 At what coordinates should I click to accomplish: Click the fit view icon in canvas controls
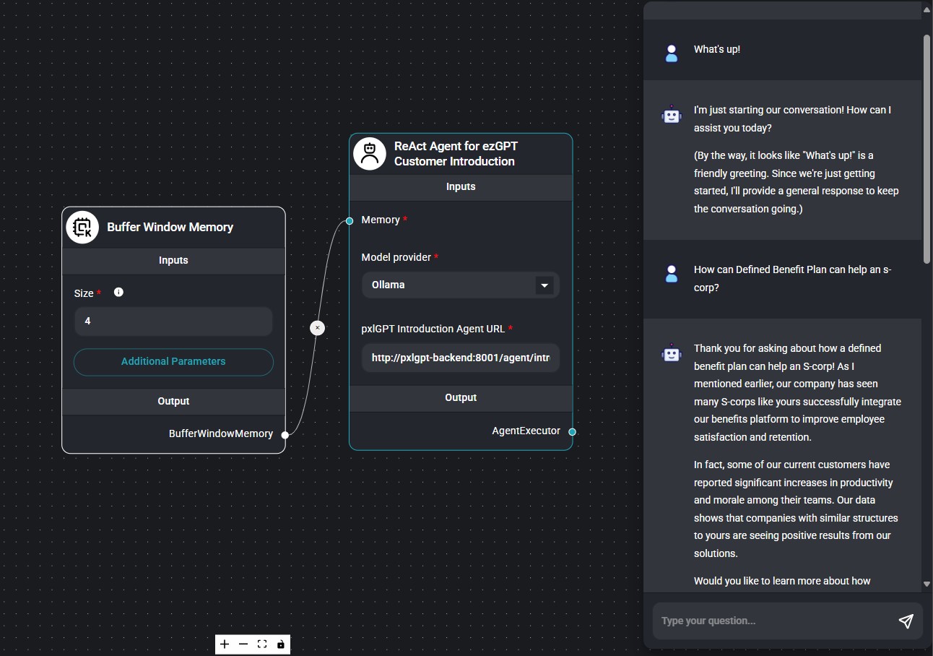pyautogui.click(x=262, y=644)
